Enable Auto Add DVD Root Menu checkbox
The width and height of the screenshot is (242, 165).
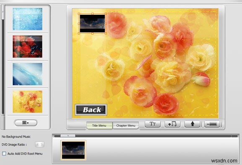coord(4,153)
